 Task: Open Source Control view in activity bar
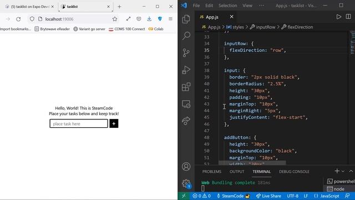click(186, 53)
